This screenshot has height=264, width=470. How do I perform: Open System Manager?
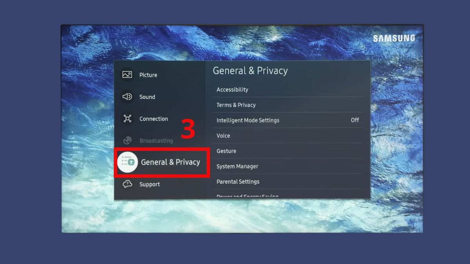click(x=237, y=166)
